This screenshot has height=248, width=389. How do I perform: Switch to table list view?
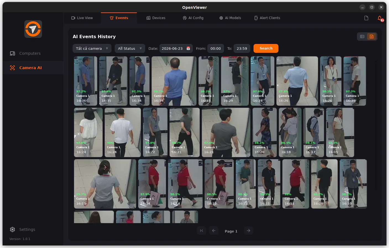(x=362, y=36)
